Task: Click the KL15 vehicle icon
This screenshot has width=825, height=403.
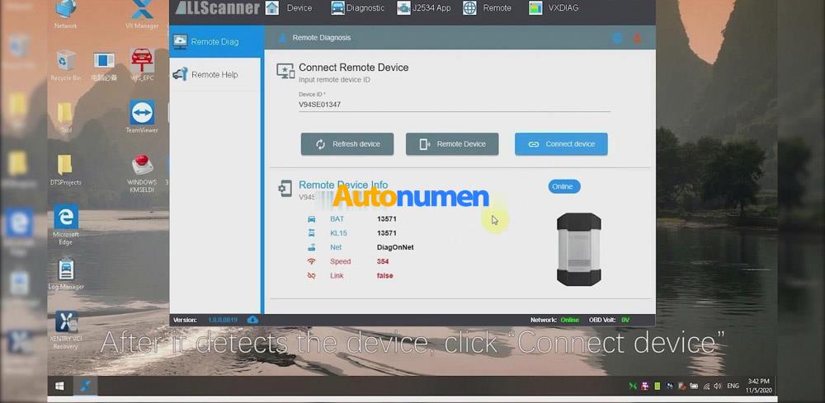Action: (312, 233)
